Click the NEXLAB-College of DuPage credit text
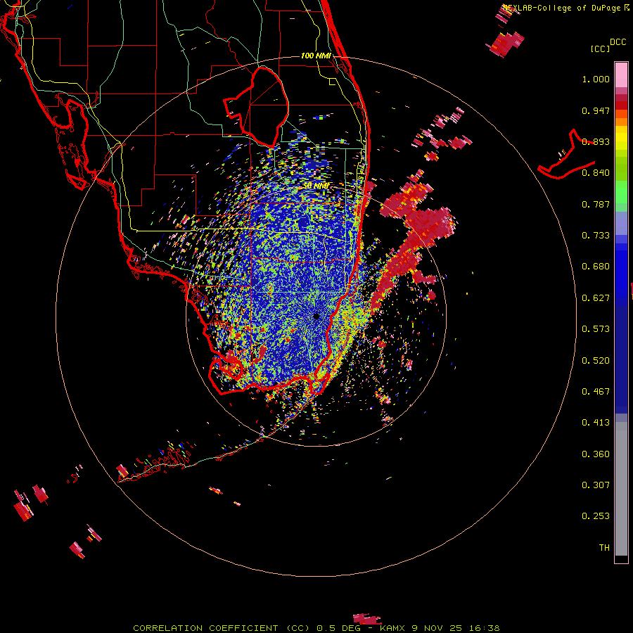 point(561,8)
